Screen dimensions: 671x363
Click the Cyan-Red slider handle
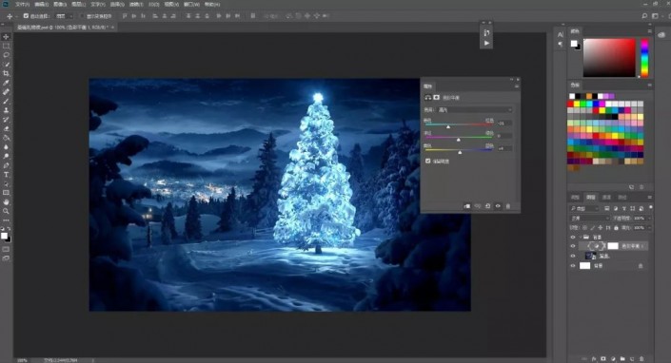click(x=448, y=127)
